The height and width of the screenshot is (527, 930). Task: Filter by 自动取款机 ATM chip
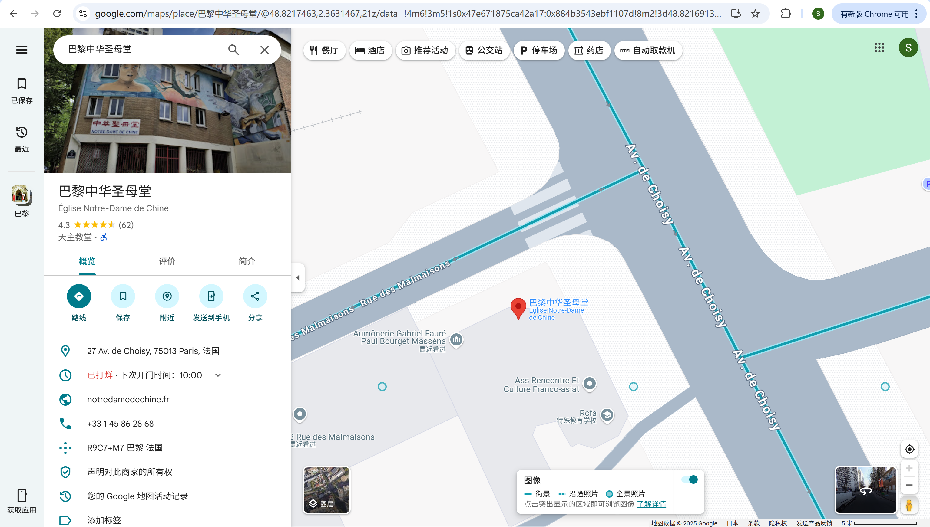pyautogui.click(x=648, y=50)
